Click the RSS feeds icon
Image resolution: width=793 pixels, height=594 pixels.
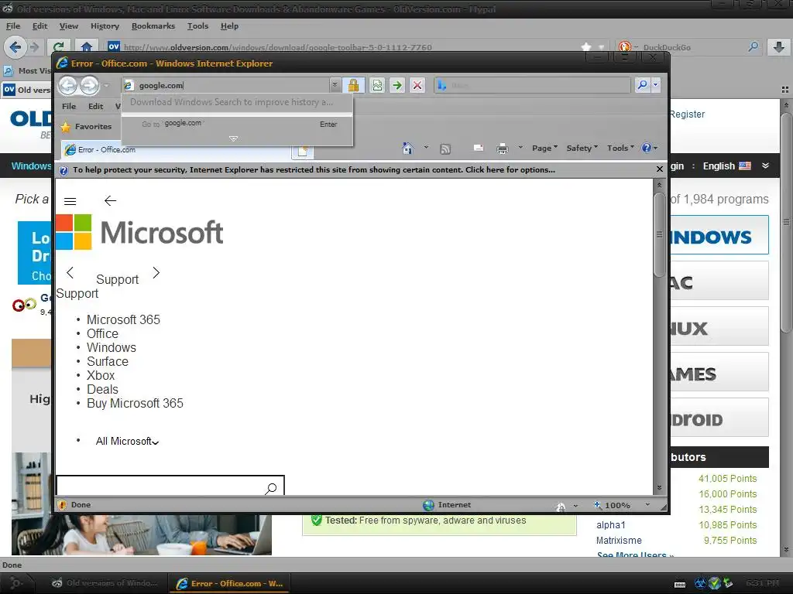(x=445, y=148)
